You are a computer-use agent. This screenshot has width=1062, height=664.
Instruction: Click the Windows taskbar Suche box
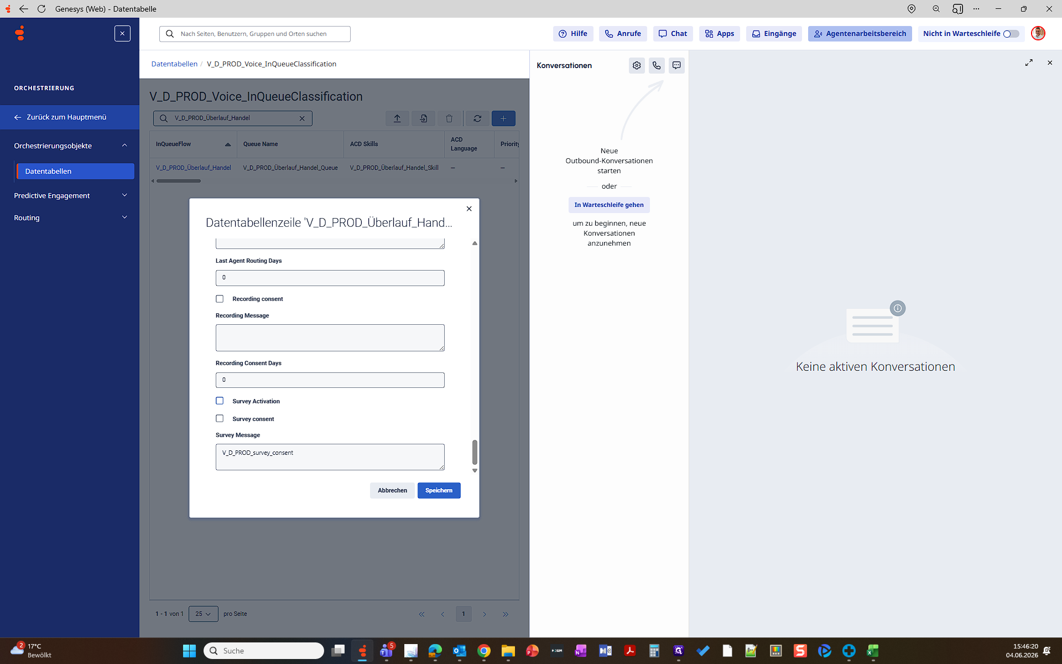(x=264, y=651)
